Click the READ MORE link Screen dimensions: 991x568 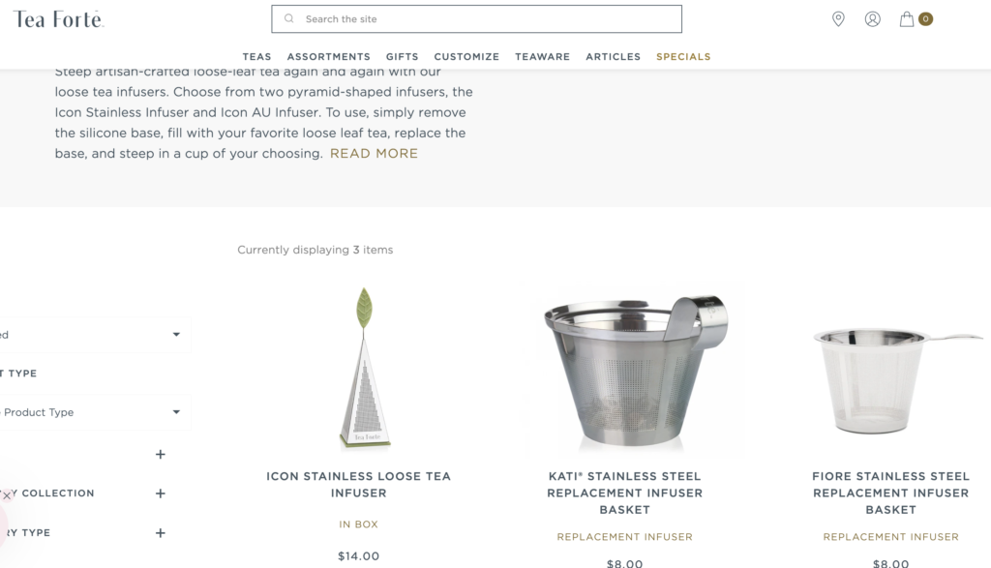pyautogui.click(x=374, y=154)
